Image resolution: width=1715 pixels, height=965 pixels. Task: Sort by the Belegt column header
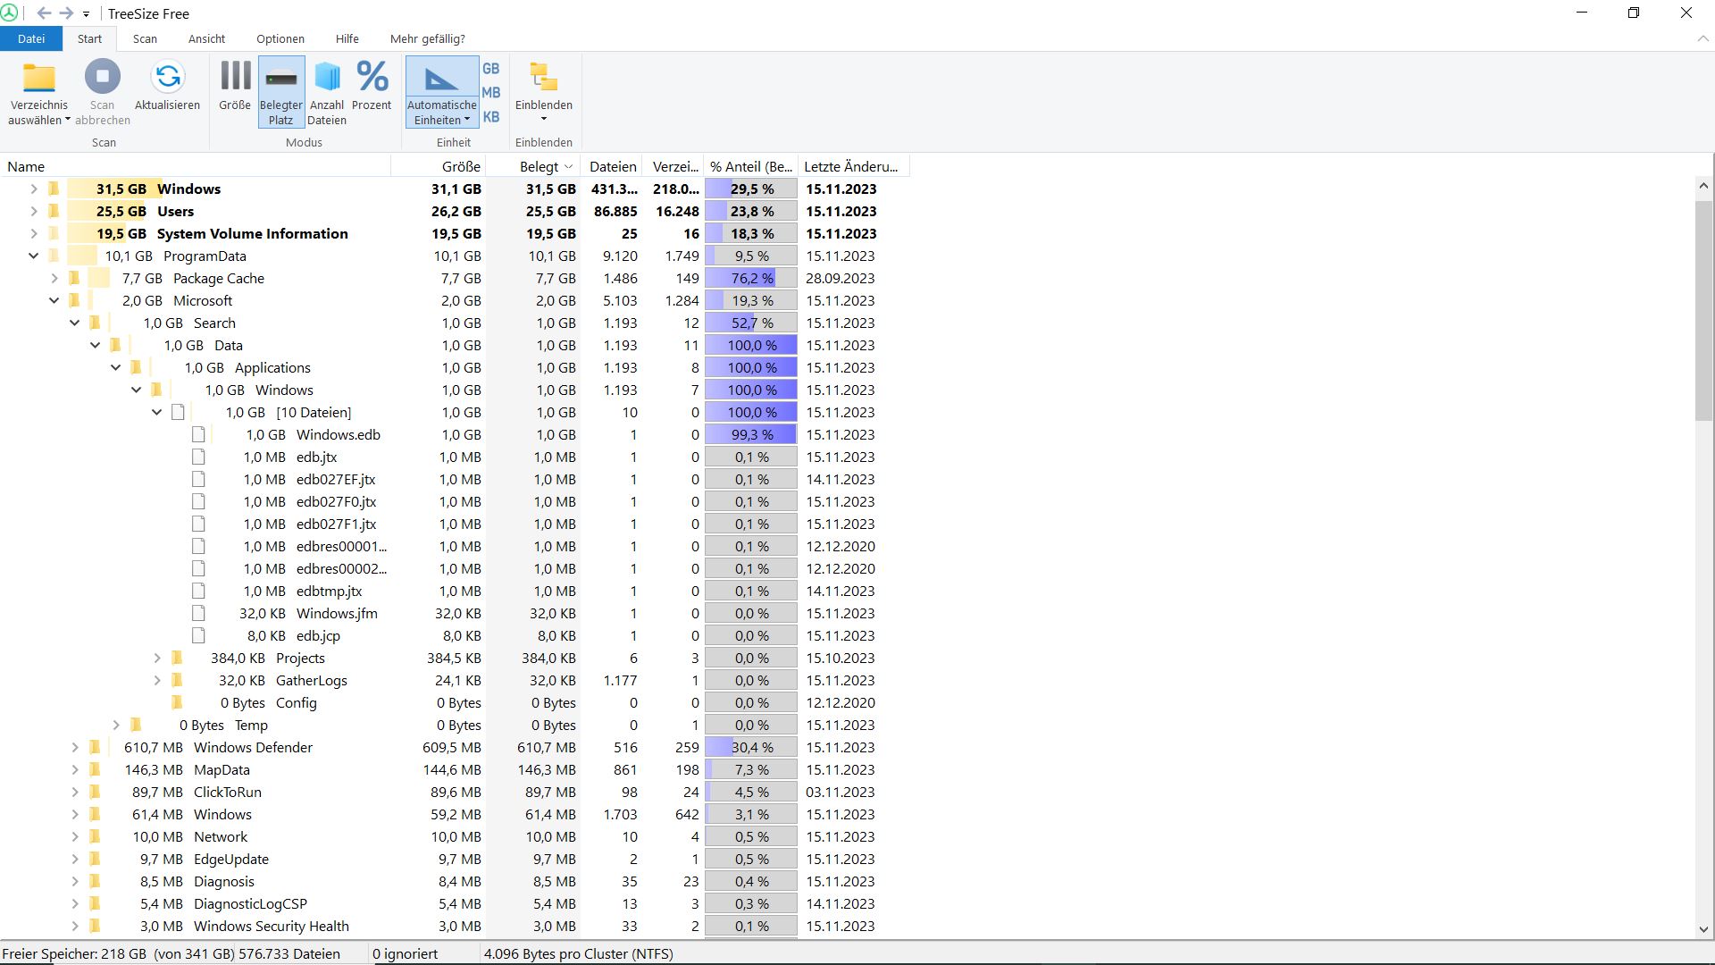(539, 166)
